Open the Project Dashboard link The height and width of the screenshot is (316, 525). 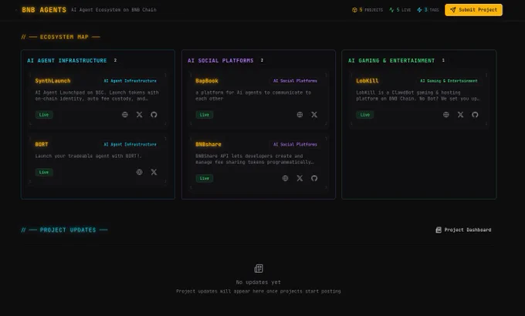tap(463, 230)
